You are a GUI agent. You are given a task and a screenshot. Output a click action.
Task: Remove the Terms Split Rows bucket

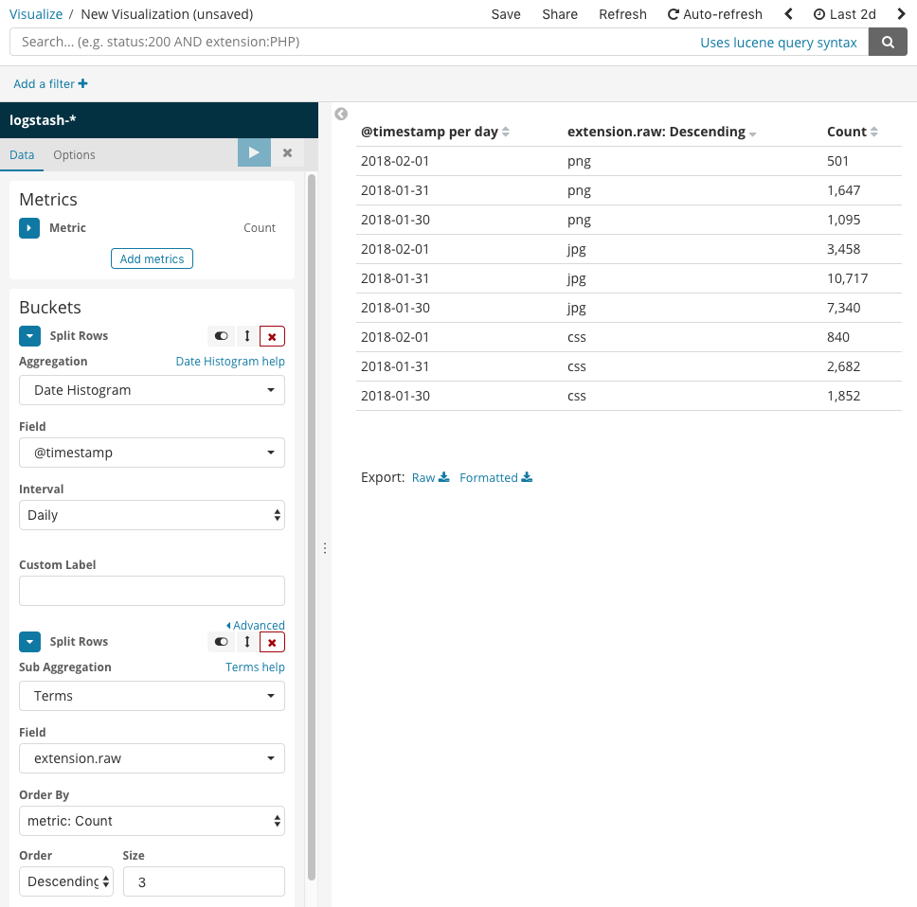(x=272, y=642)
